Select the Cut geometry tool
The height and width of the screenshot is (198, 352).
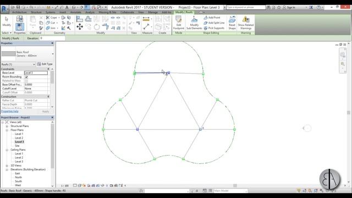(x=51, y=23)
